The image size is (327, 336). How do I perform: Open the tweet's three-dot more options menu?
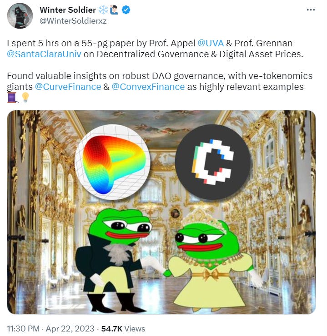click(x=311, y=10)
